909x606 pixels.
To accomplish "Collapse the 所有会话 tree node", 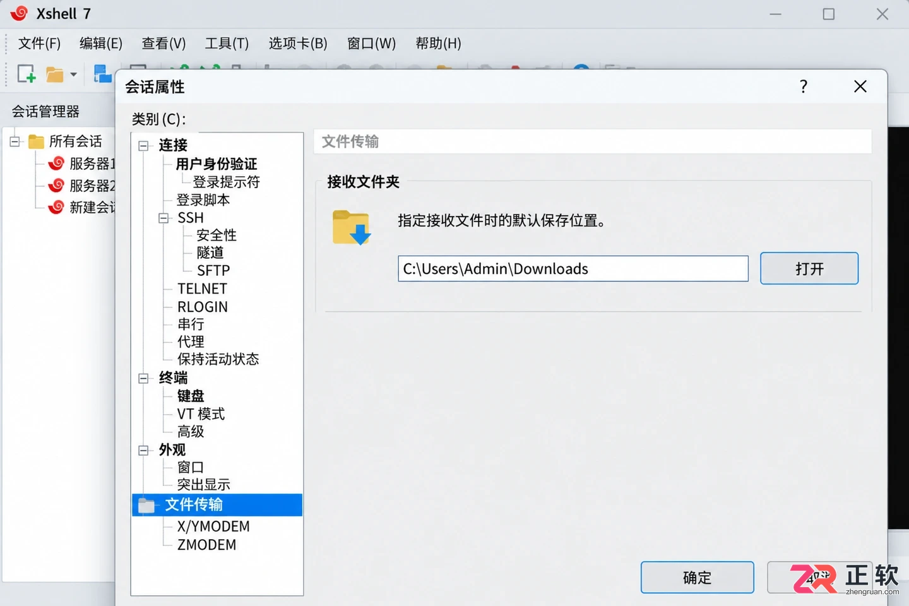I will coord(15,141).
